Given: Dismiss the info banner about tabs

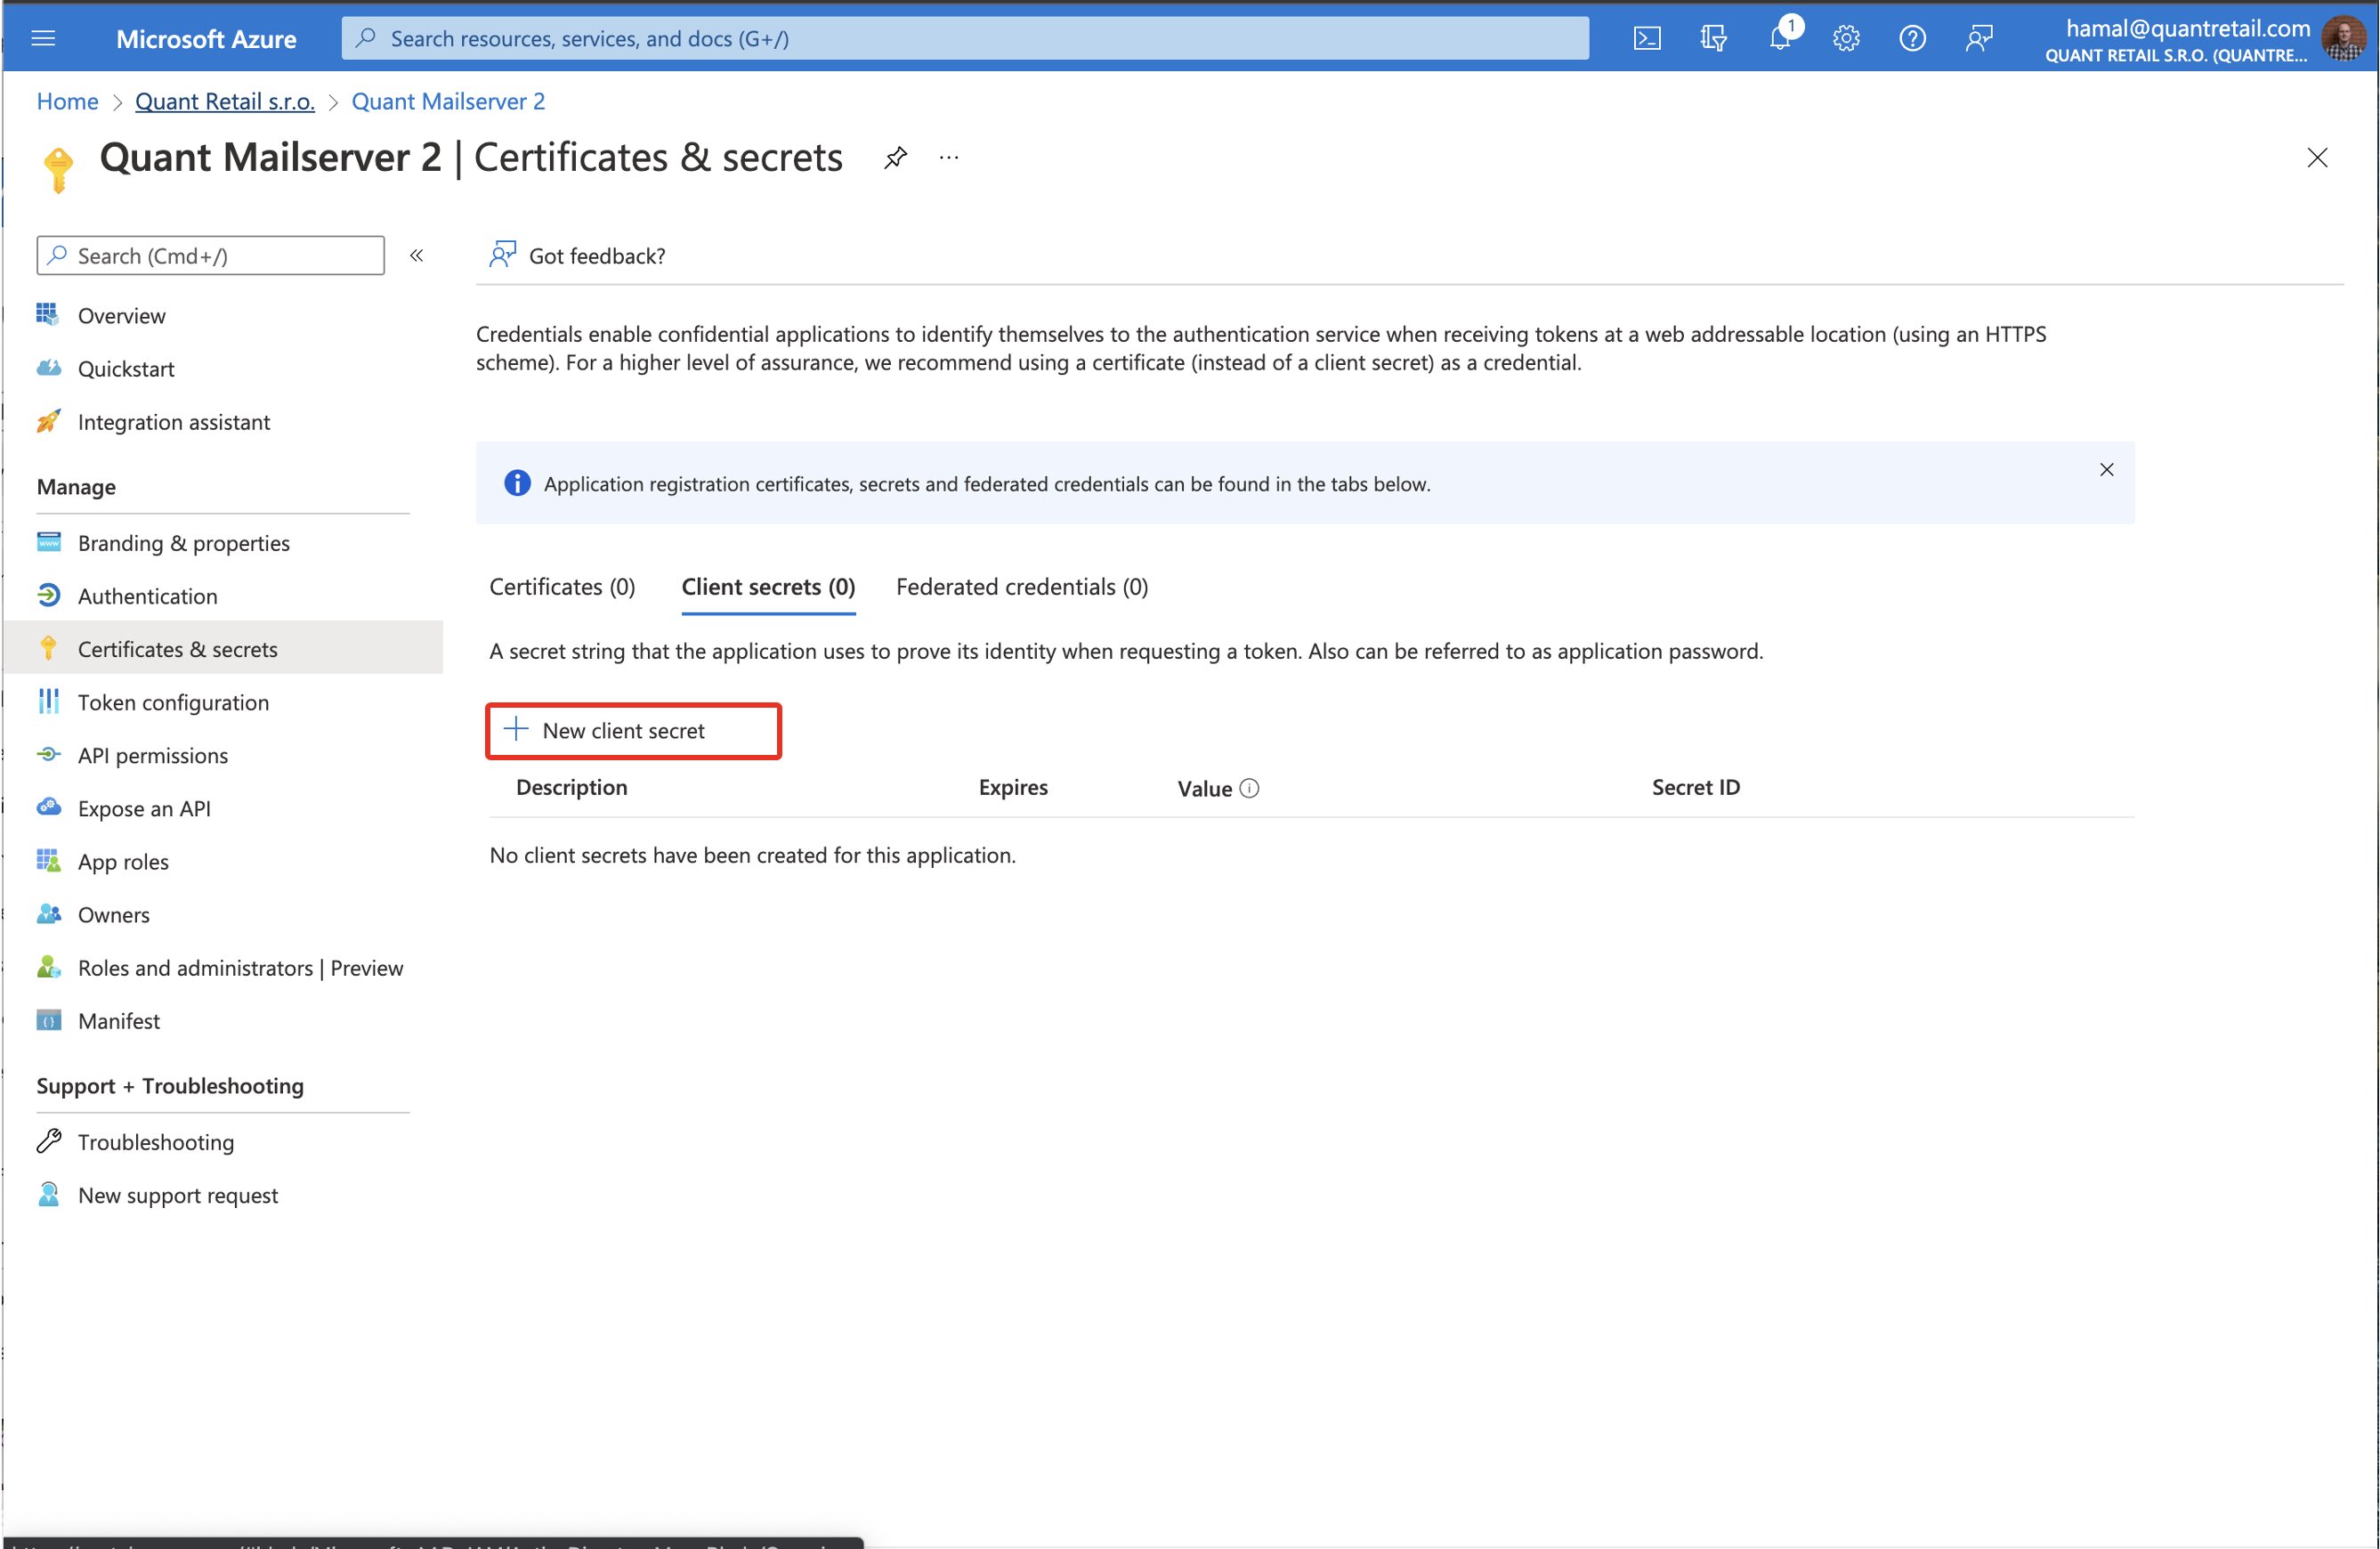Looking at the screenshot, I should [x=2106, y=469].
